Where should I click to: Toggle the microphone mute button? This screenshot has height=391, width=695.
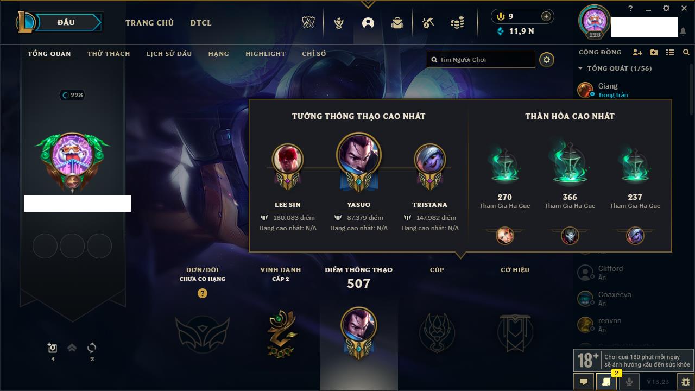pos(629,382)
